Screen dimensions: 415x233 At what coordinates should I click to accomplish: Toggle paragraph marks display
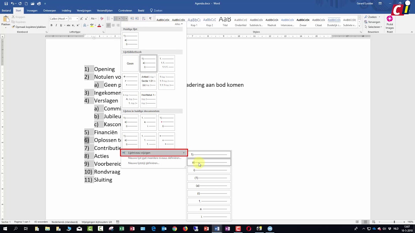click(150, 18)
